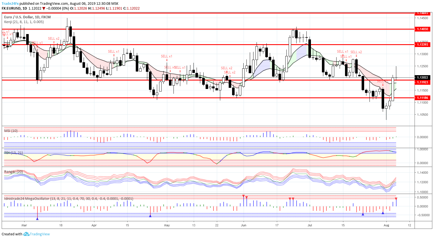434x239 pixels.
Task: Click the 1.00000 TDI scale value
Action: tap(423, 149)
